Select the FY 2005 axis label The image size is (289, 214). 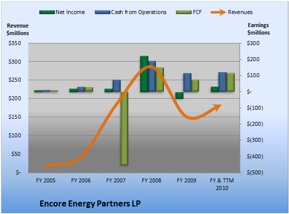click(x=46, y=180)
